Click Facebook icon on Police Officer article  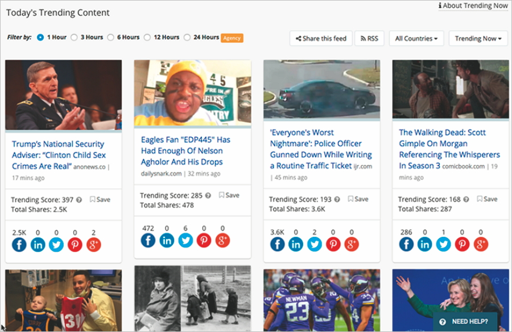point(277,244)
